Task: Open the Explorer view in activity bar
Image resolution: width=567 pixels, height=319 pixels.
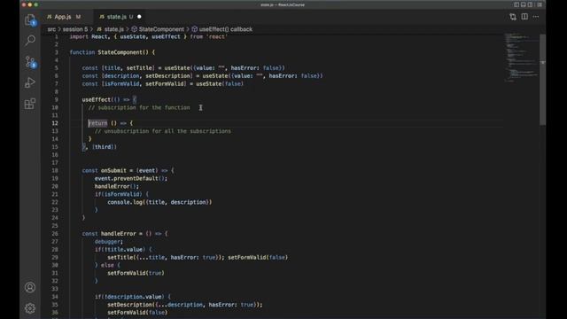Action: [x=30, y=19]
